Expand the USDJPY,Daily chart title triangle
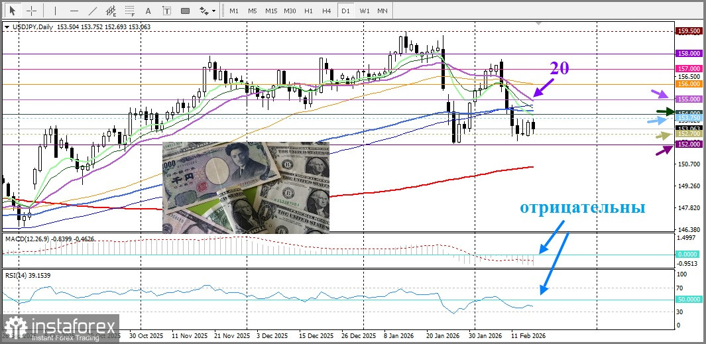The image size is (706, 344). pyautogui.click(x=7, y=27)
